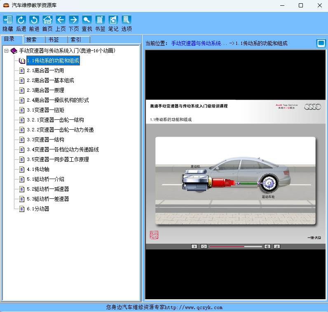The height and width of the screenshot is (312, 328).
Task: Open 2.2离合器—基本组成
Action: click(50, 80)
